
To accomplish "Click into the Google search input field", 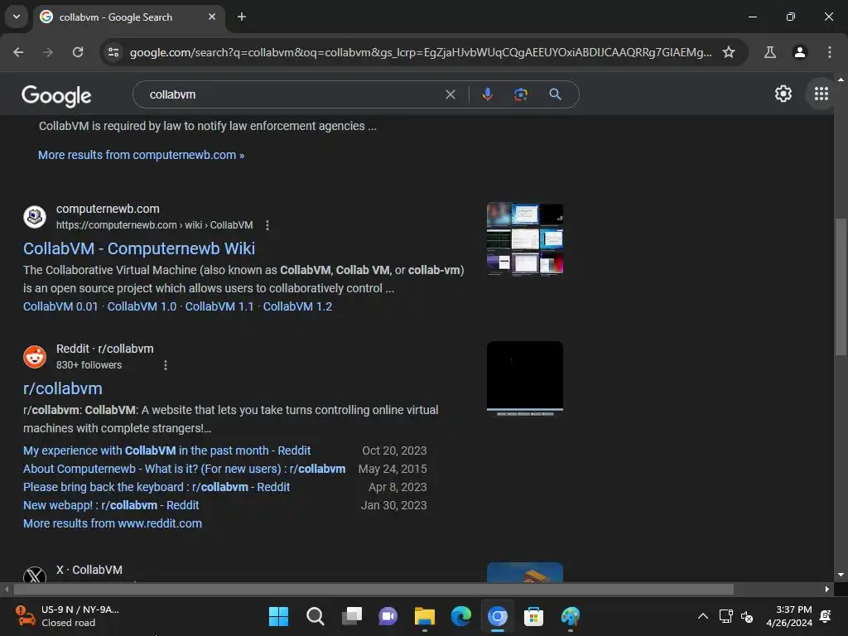I will tap(292, 94).
